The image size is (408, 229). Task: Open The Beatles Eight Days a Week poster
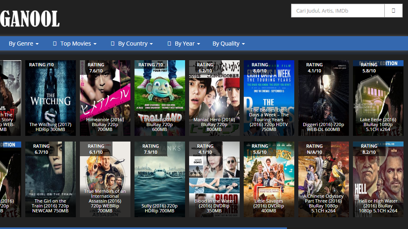pos(269,98)
